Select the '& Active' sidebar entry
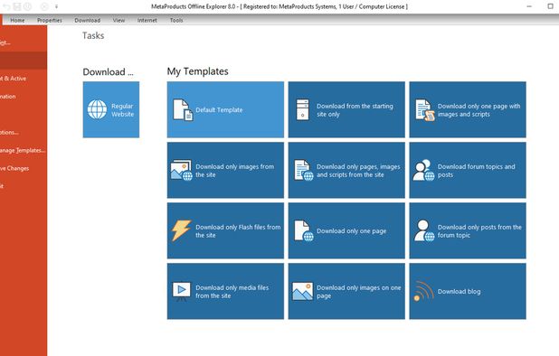This screenshot has height=356, width=559. (24, 79)
